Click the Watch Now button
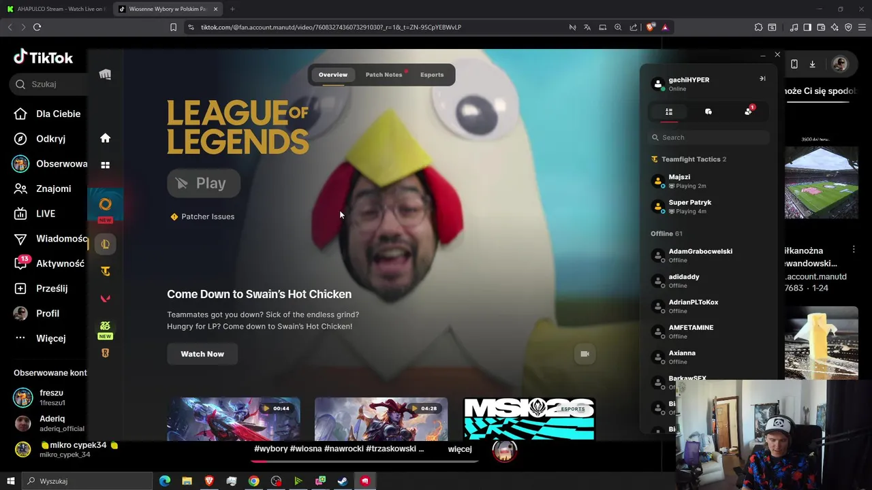This screenshot has width=872, height=490. [202, 354]
